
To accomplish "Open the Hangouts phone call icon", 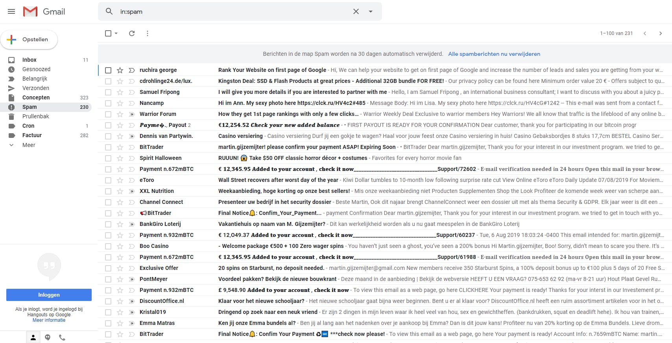I will [x=62, y=337].
